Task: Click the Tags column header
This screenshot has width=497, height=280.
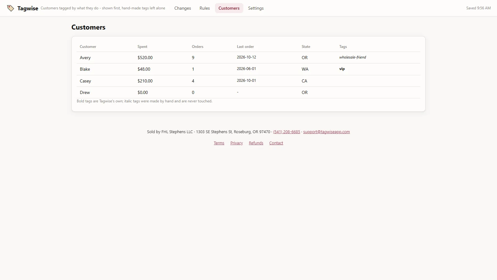Action: point(343,47)
